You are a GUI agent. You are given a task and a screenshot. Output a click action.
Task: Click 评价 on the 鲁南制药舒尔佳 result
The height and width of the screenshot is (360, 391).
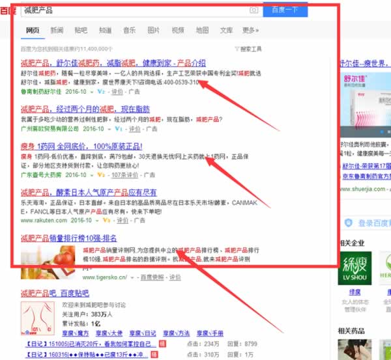[x=117, y=92]
